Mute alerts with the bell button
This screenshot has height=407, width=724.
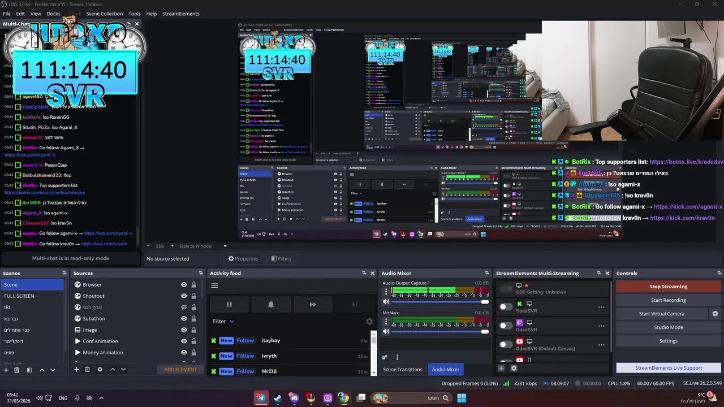click(x=271, y=304)
